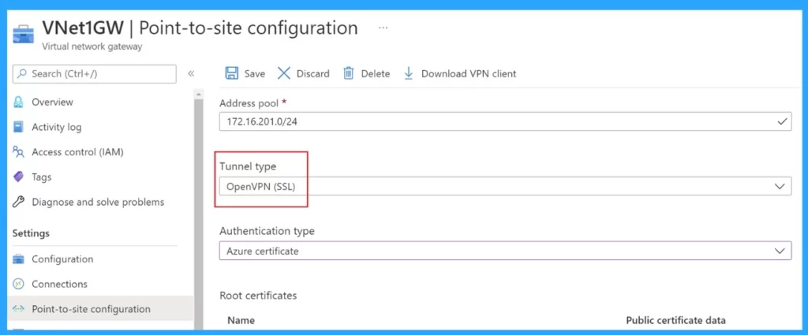Click the virtual network gateway header icon
Screen dimensions: 808x335
pyautogui.click(x=23, y=34)
